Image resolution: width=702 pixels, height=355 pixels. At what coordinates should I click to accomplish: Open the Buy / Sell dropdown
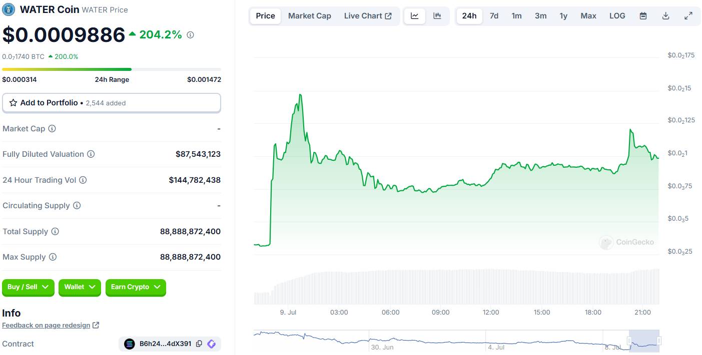28,287
